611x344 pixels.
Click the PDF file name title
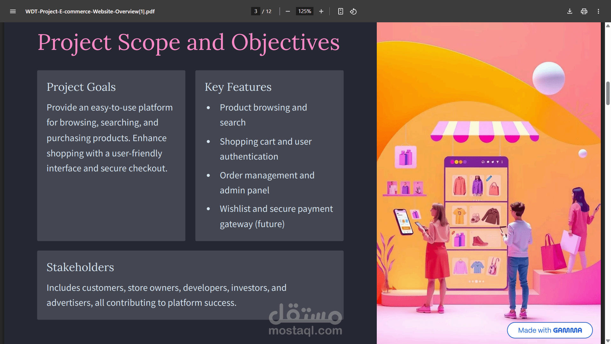click(x=90, y=11)
